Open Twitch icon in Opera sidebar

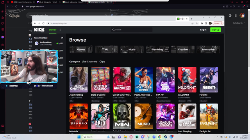pyautogui.click(x=3, y=23)
